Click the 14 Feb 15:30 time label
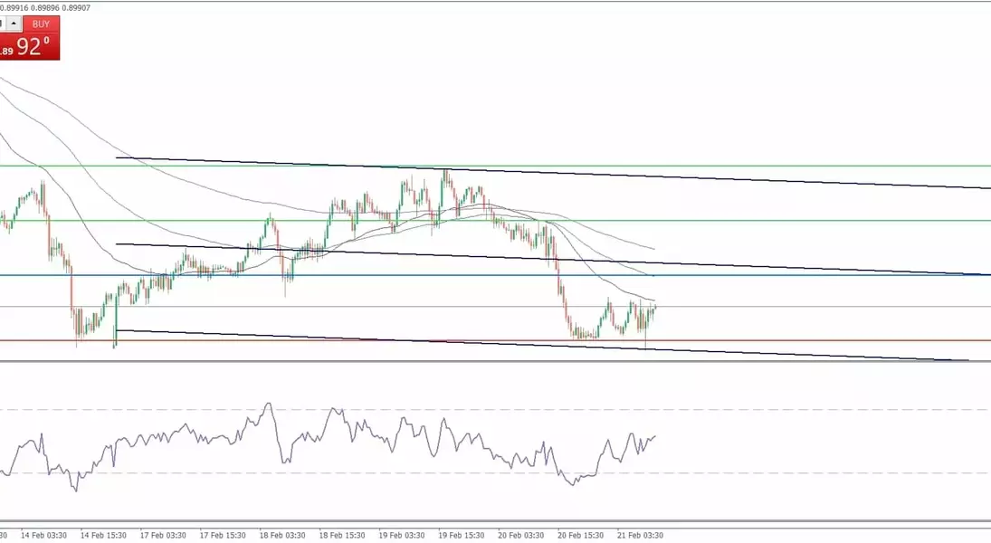Screen dimensions: 991x543 click(102, 536)
